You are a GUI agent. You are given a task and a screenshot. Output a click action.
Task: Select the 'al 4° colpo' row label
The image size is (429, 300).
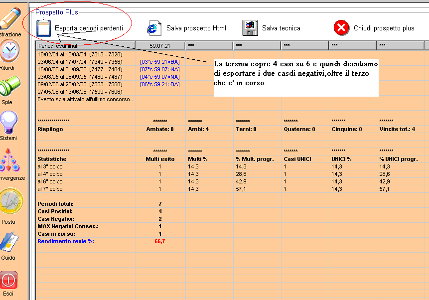[x=50, y=174]
